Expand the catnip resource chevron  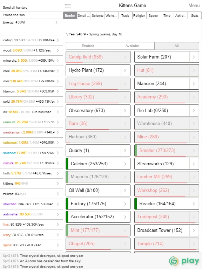58,40
